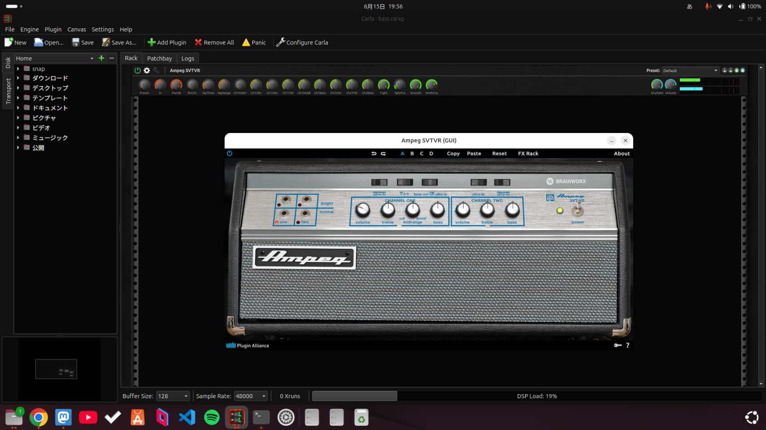
Task: Open the question mark help icon
Action: pos(627,345)
